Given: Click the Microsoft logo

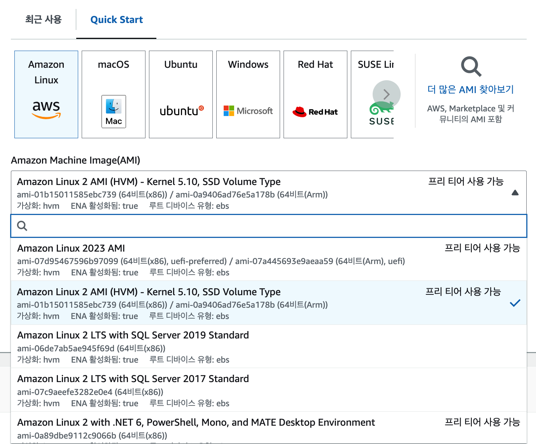Looking at the screenshot, I should (x=248, y=111).
